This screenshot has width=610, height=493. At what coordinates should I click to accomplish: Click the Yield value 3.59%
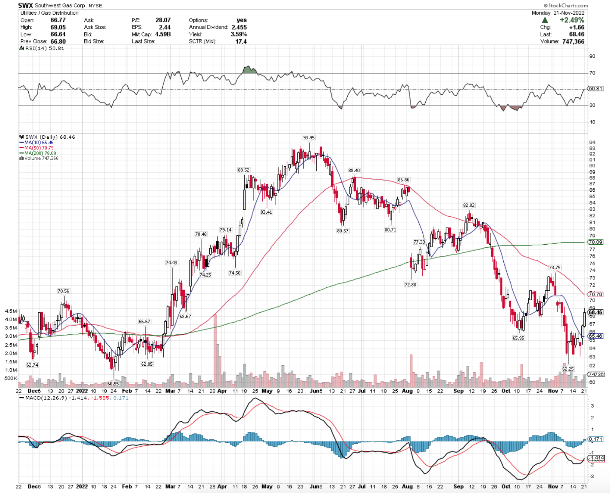[239, 34]
